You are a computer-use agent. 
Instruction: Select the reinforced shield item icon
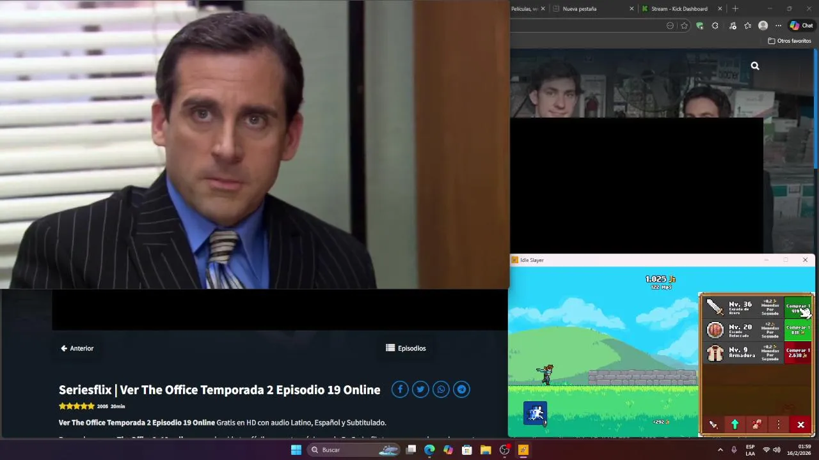pos(715,330)
